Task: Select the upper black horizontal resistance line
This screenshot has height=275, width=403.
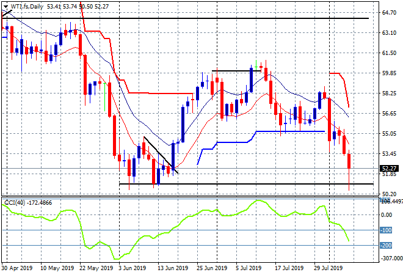Action: (x=185, y=18)
